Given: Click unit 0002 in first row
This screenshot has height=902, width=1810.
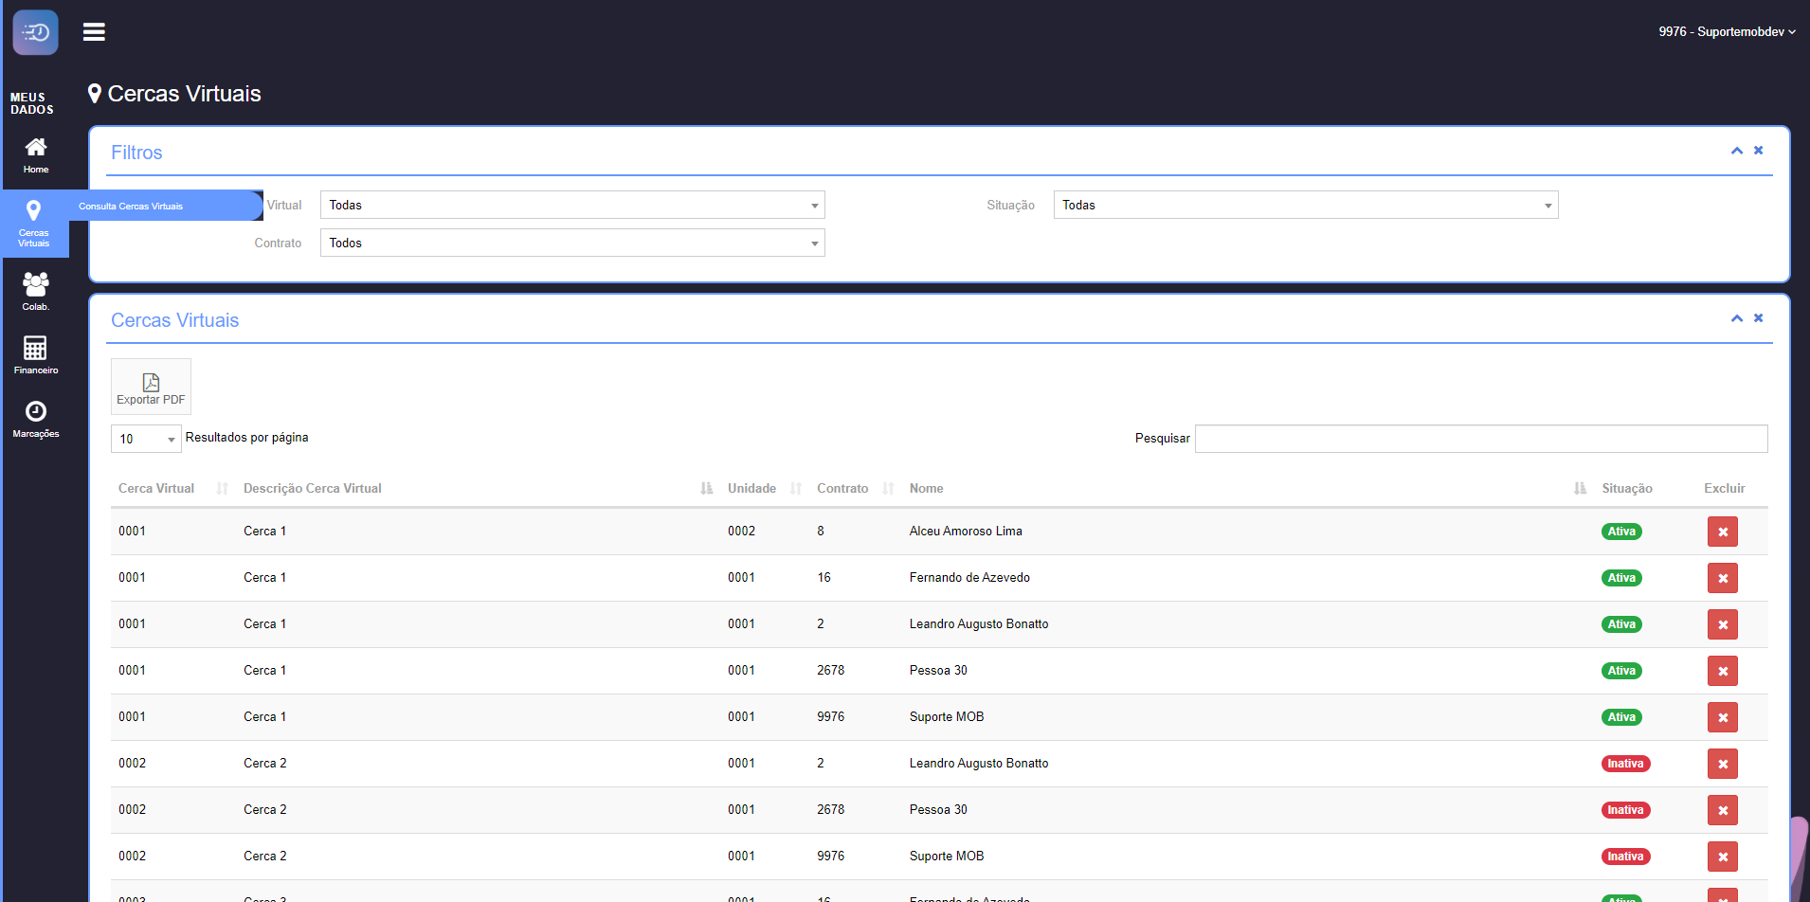Looking at the screenshot, I should click(x=741, y=532).
